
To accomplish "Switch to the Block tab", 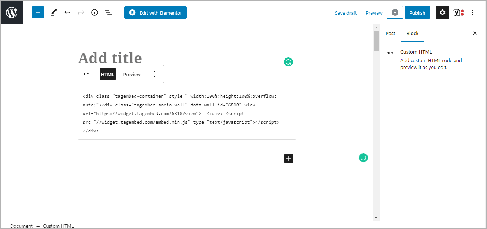I will tap(412, 33).
